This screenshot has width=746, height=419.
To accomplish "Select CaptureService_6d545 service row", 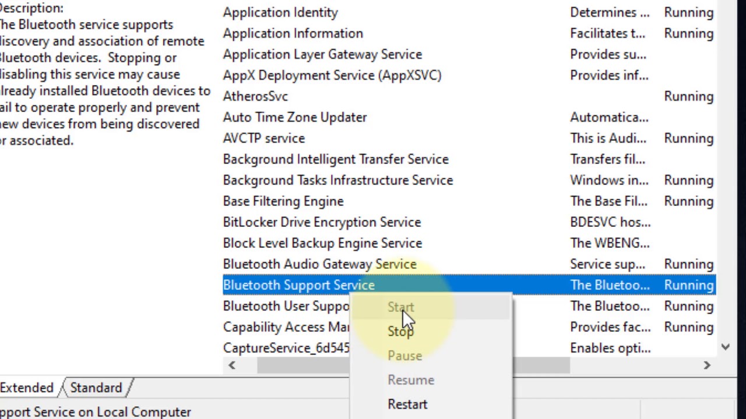I will coord(286,347).
